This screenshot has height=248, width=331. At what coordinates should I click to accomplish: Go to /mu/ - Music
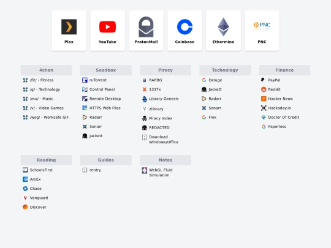click(42, 99)
